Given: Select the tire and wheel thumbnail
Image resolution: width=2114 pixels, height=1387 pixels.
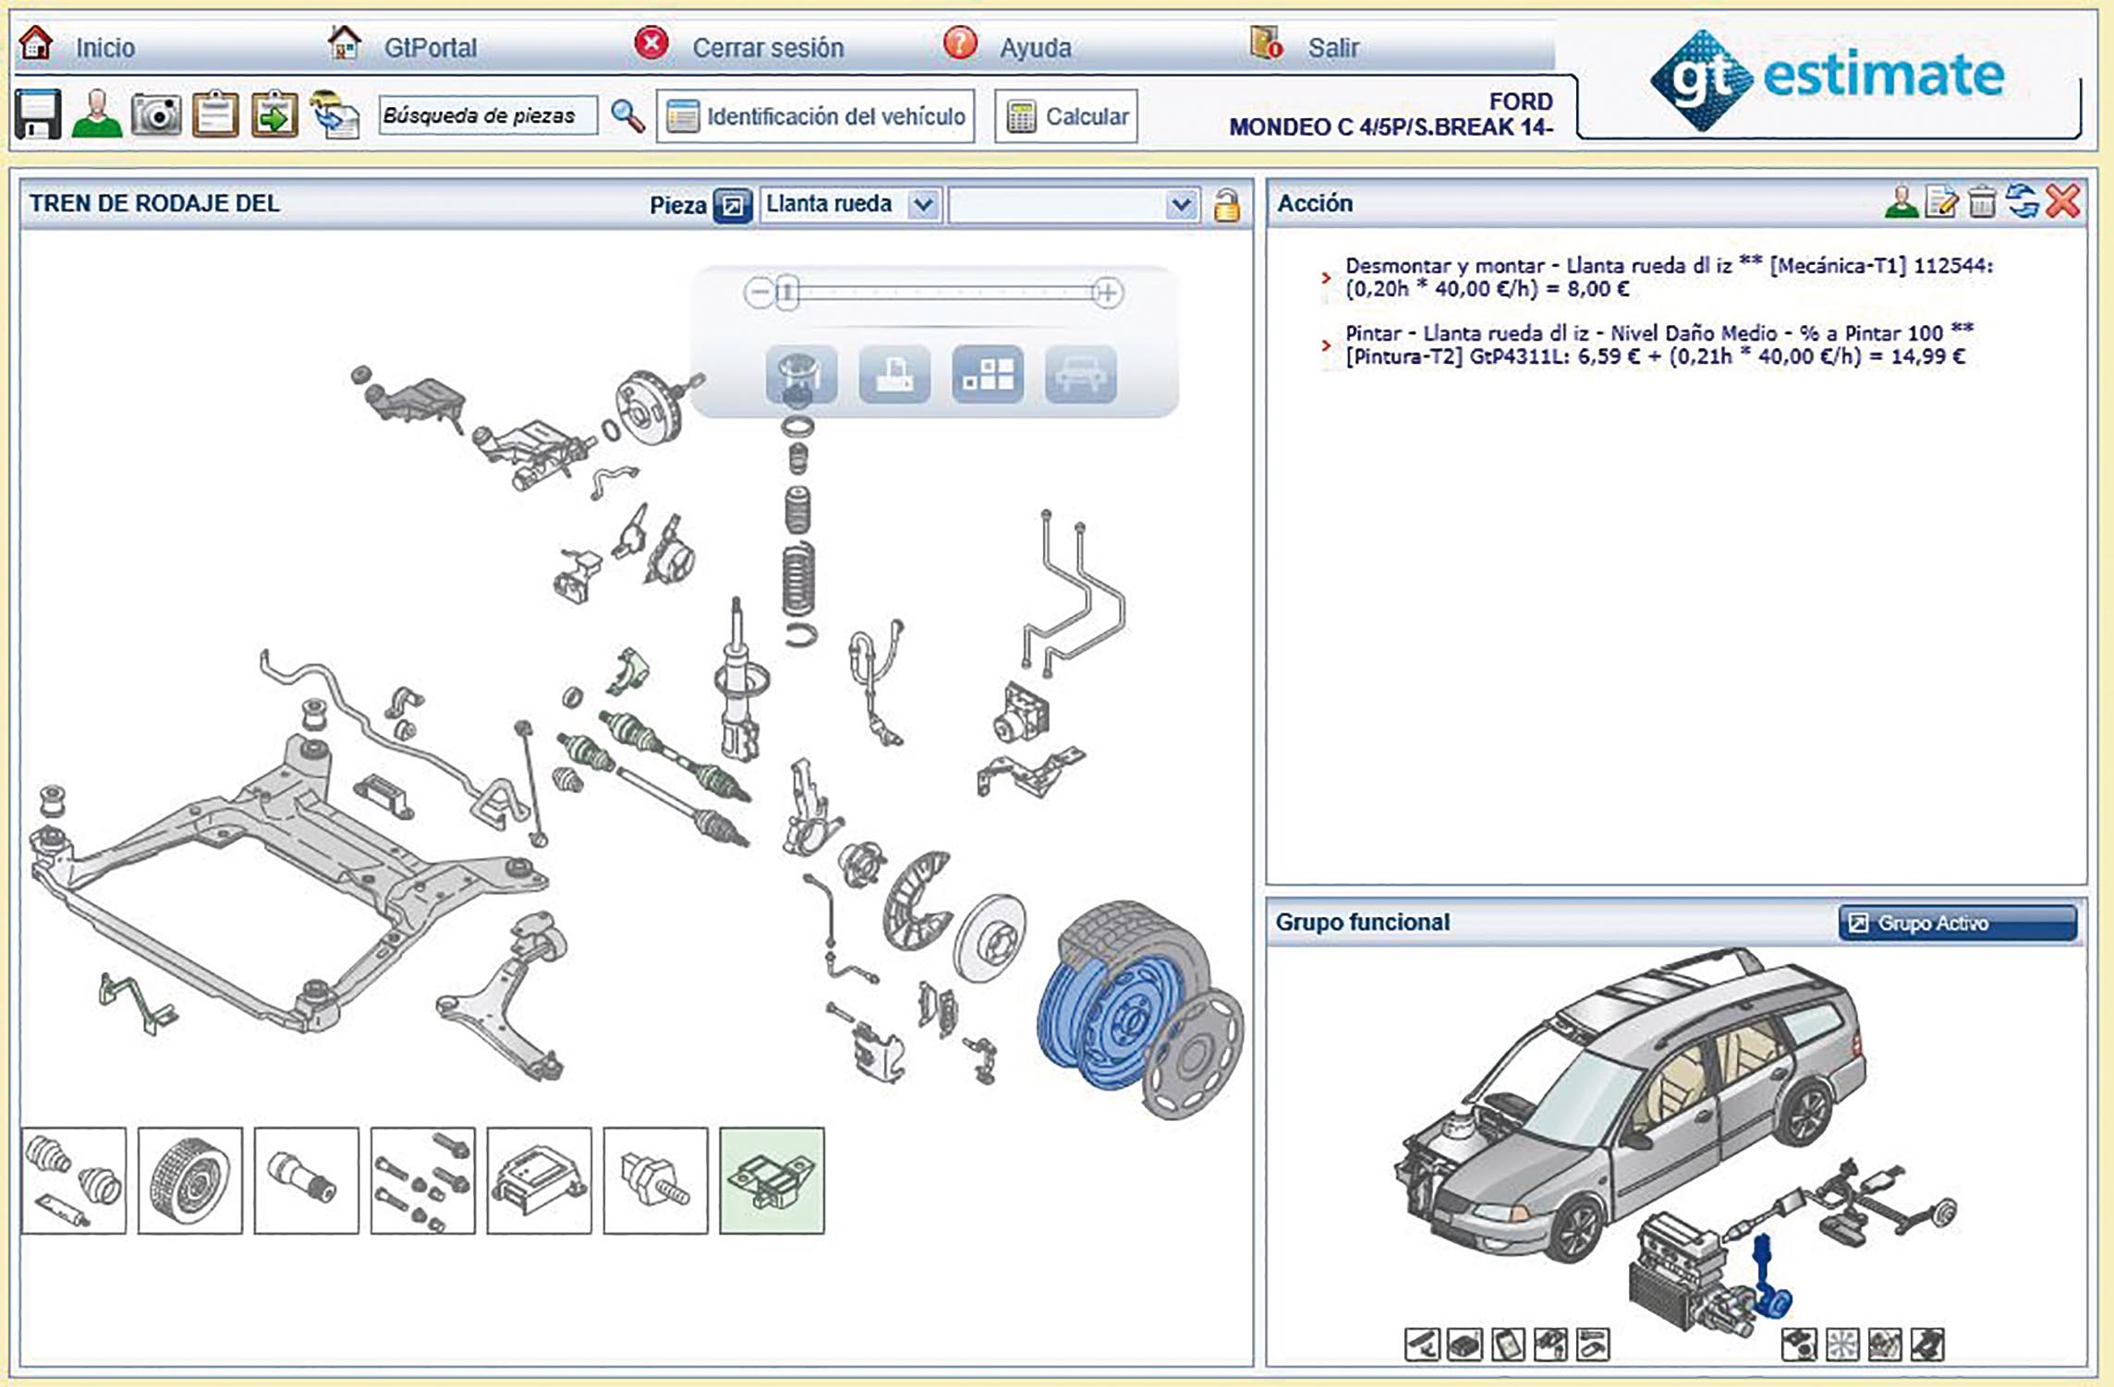Looking at the screenshot, I should coord(190,1180).
